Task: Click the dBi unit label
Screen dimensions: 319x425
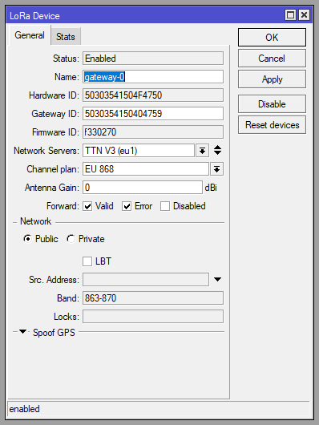Action: [x=211, y=188]
